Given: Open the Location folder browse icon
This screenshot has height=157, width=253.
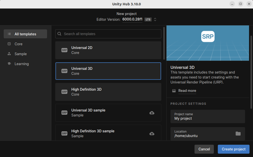Looking at the screenshot, I should [x=238, y=134].
